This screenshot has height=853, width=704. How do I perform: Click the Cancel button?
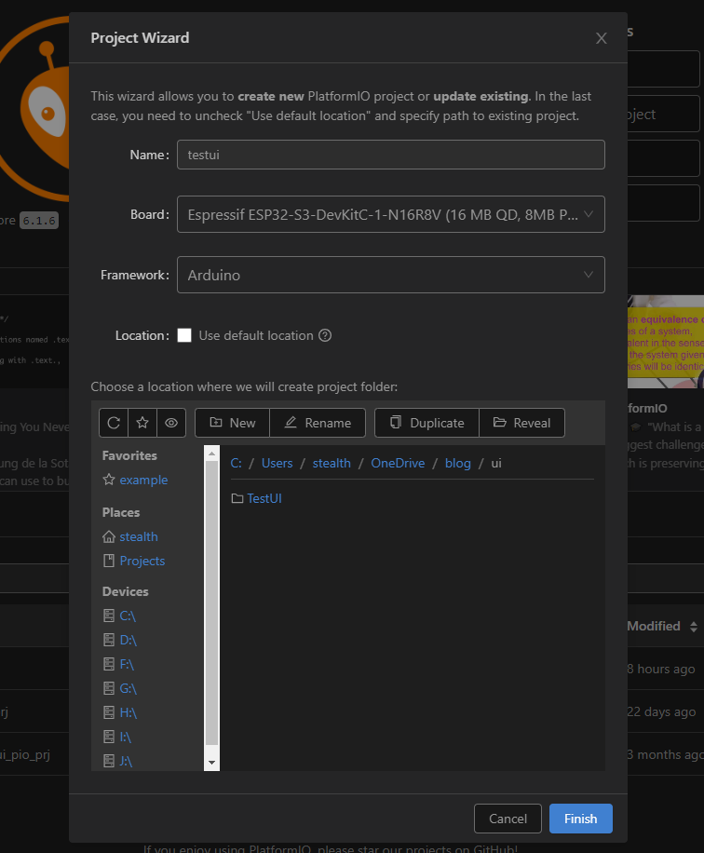508,819
